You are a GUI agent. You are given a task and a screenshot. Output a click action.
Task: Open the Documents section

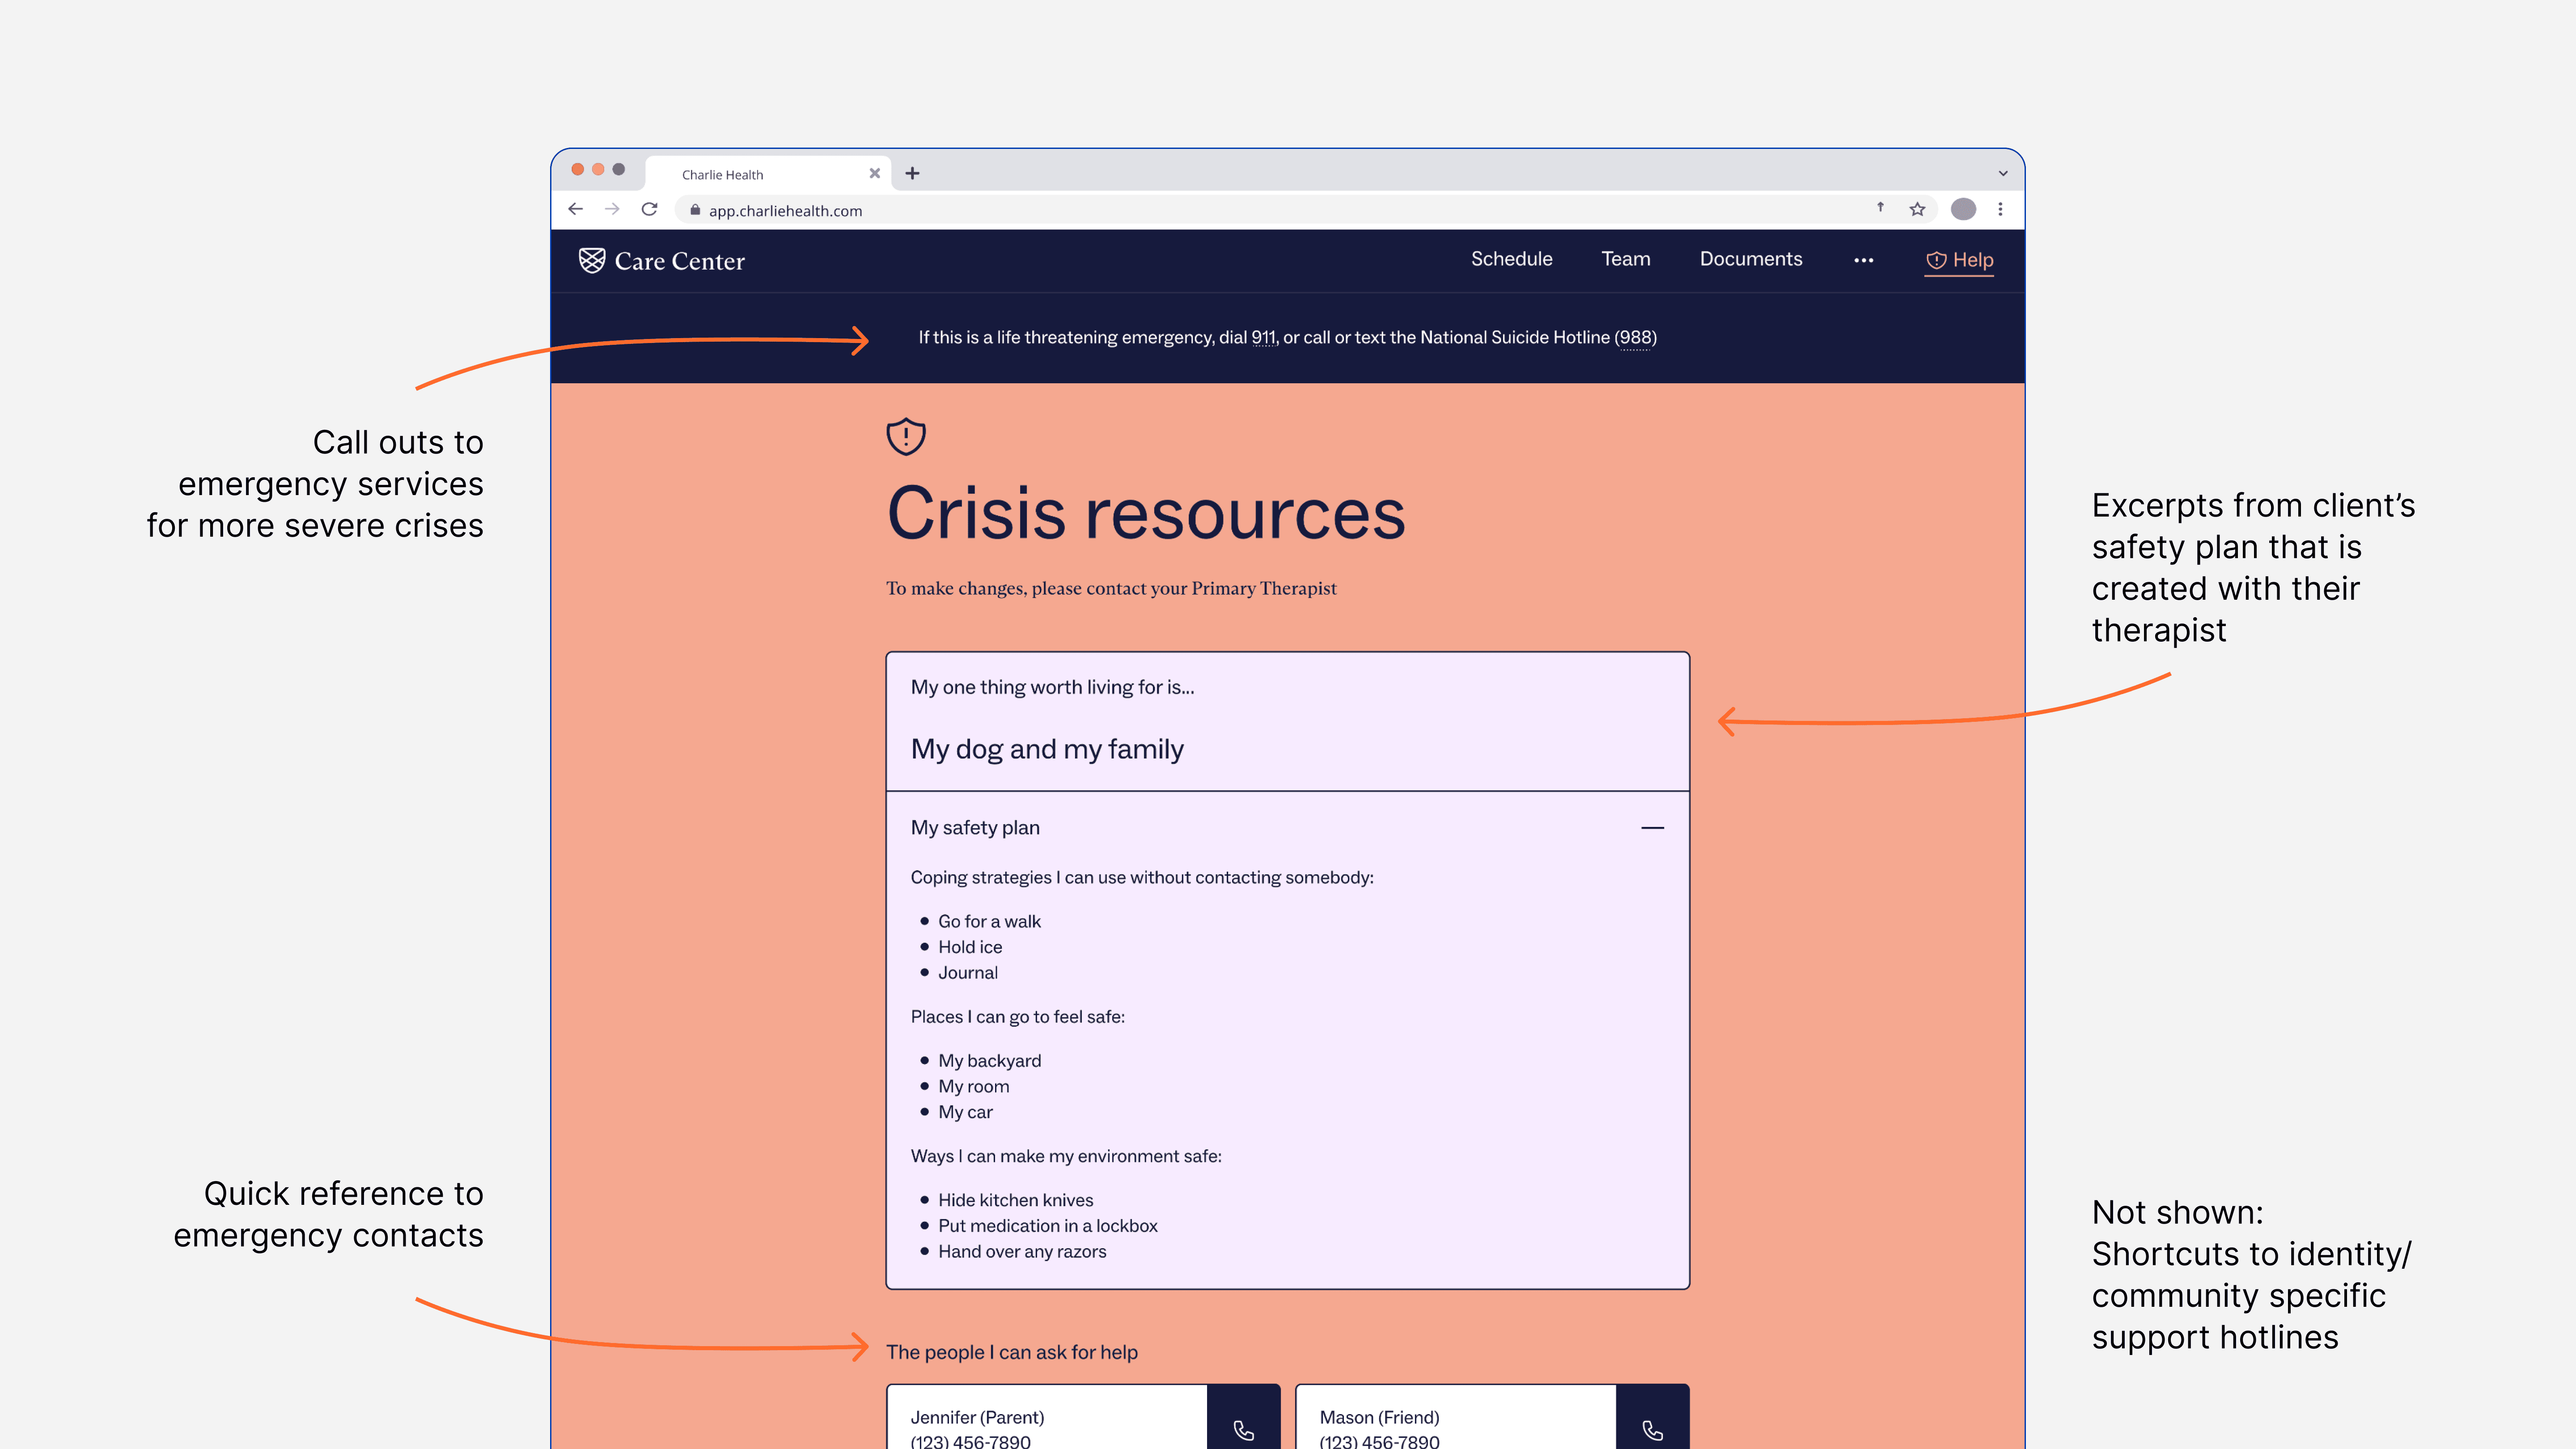[x=1750, y=259]
